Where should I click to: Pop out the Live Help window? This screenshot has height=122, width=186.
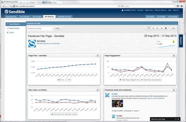pyautogui.click(x=178, y=119)
